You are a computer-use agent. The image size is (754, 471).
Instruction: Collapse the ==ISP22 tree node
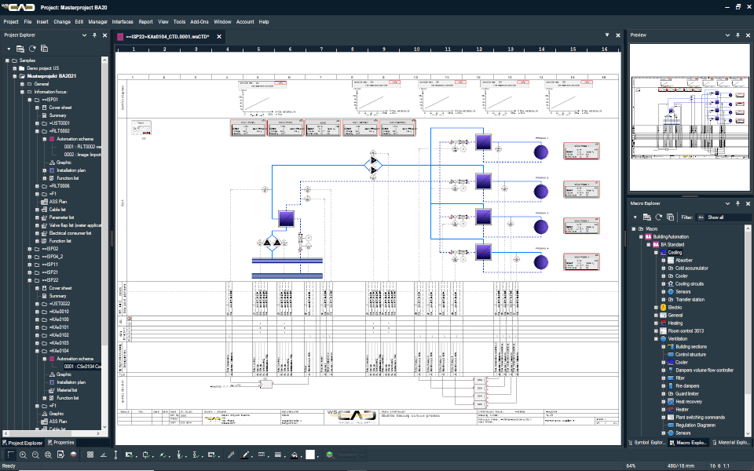28,280
